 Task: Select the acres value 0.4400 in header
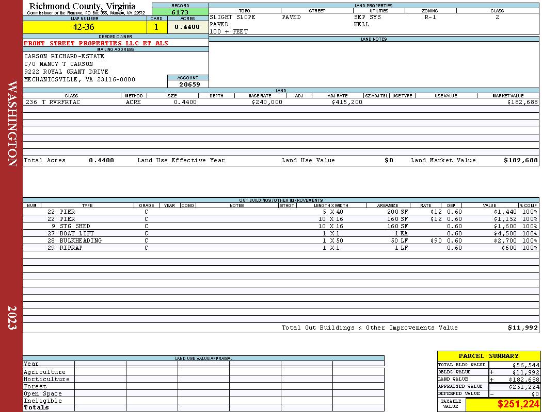[188, 27]
